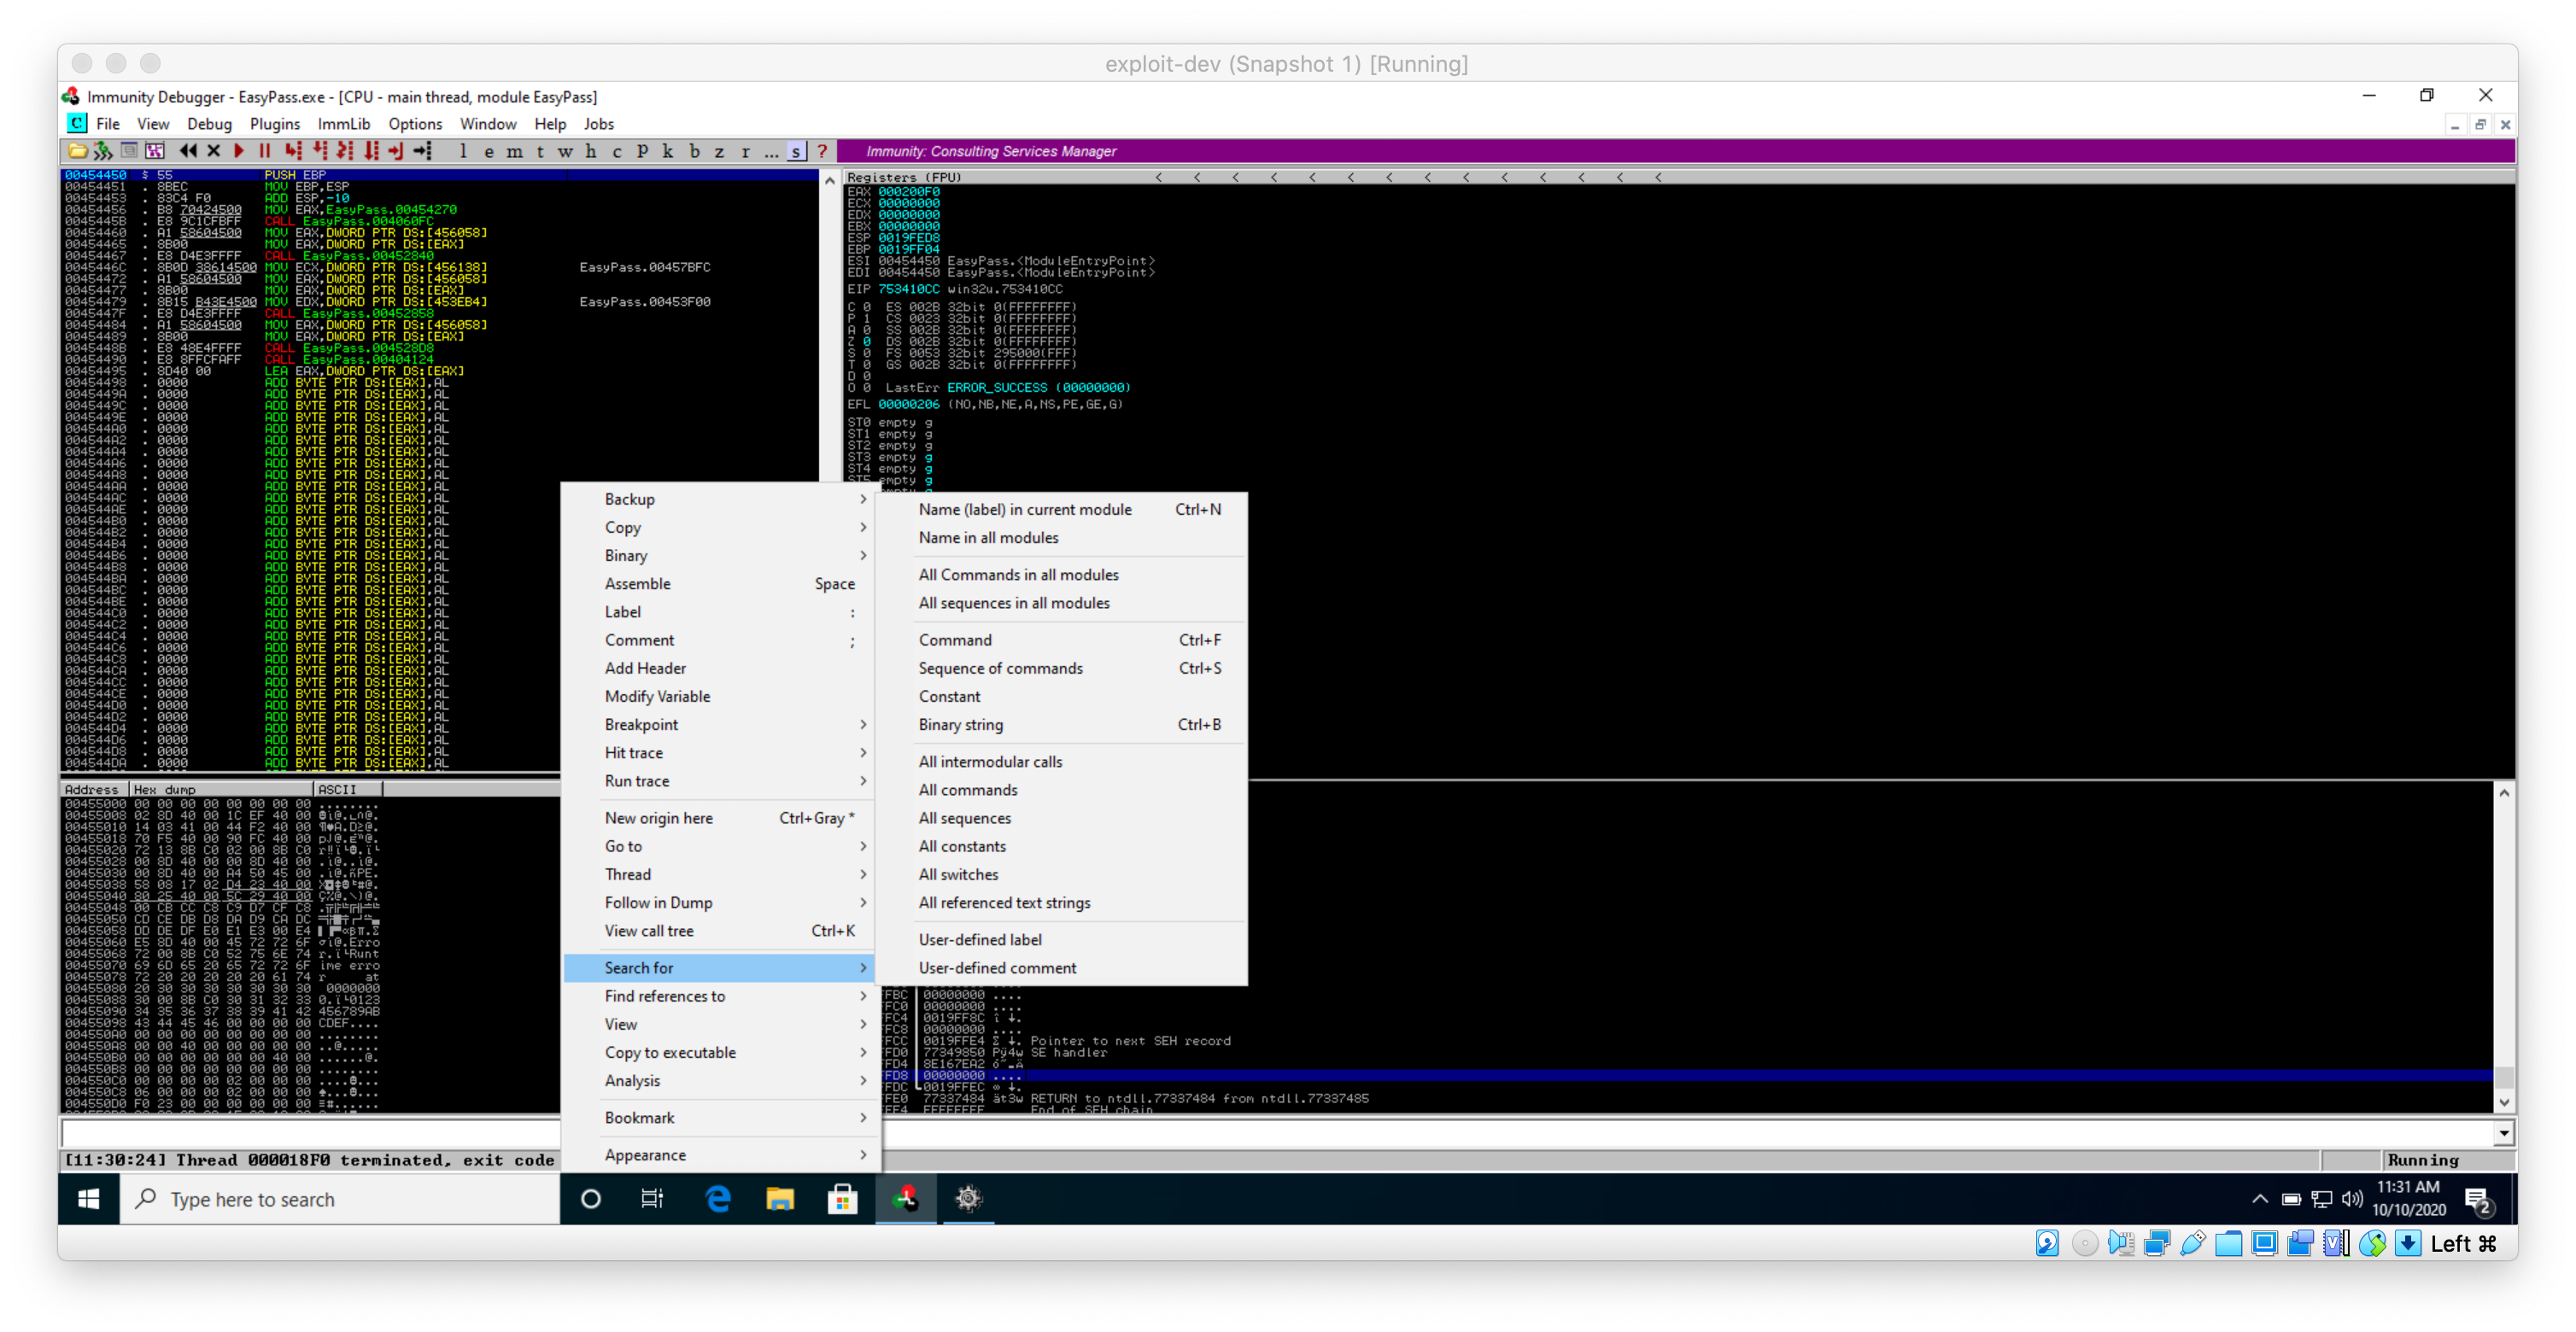The height and width of the screenshot is (1332, 2576).
Task: Open the Jobs menu
Action: (598, 124)
